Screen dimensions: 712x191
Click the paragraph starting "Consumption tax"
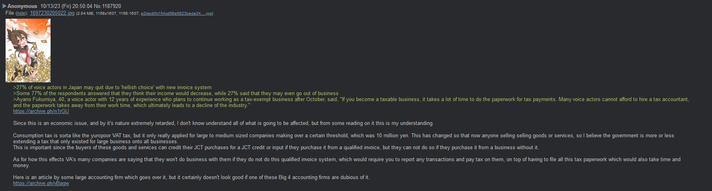pos(342,136)
